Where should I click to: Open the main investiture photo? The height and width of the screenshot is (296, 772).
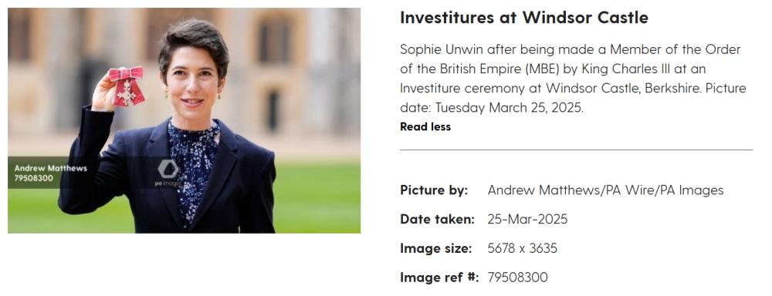tap(184, 120)
